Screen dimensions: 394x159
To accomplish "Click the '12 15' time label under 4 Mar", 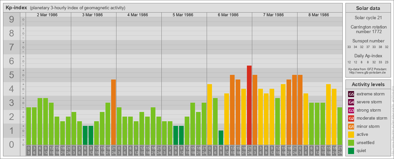I will click(x=142, y=151).
